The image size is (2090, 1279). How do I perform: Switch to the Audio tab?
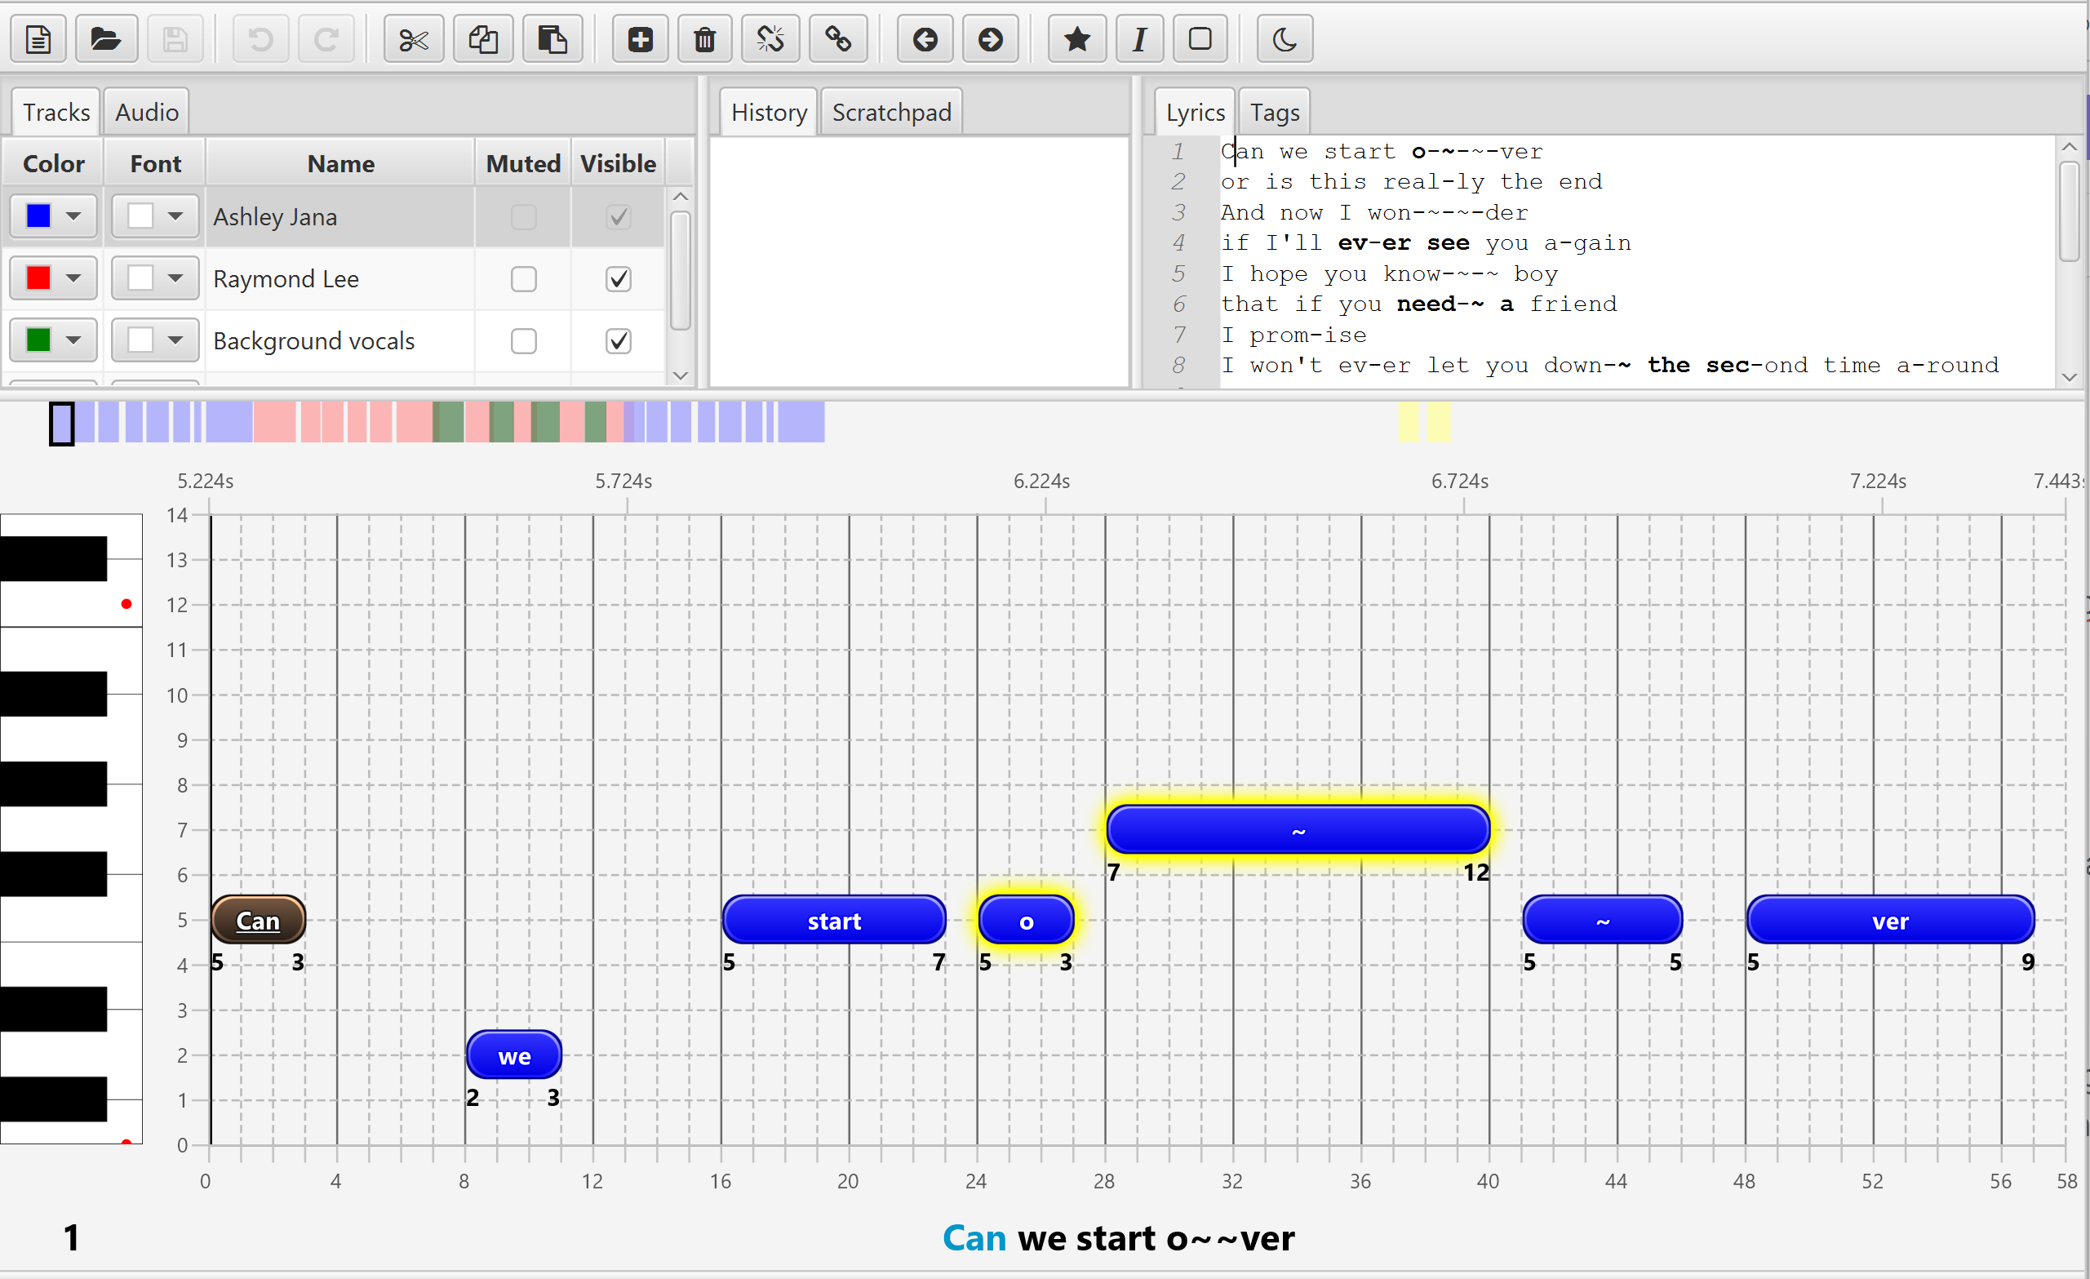(x=147, y=112)
